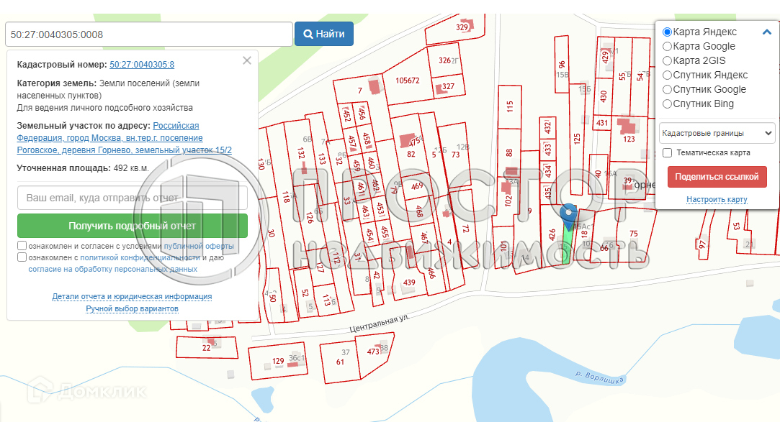Collapse the map layers panel chevron

click(766, 32)
